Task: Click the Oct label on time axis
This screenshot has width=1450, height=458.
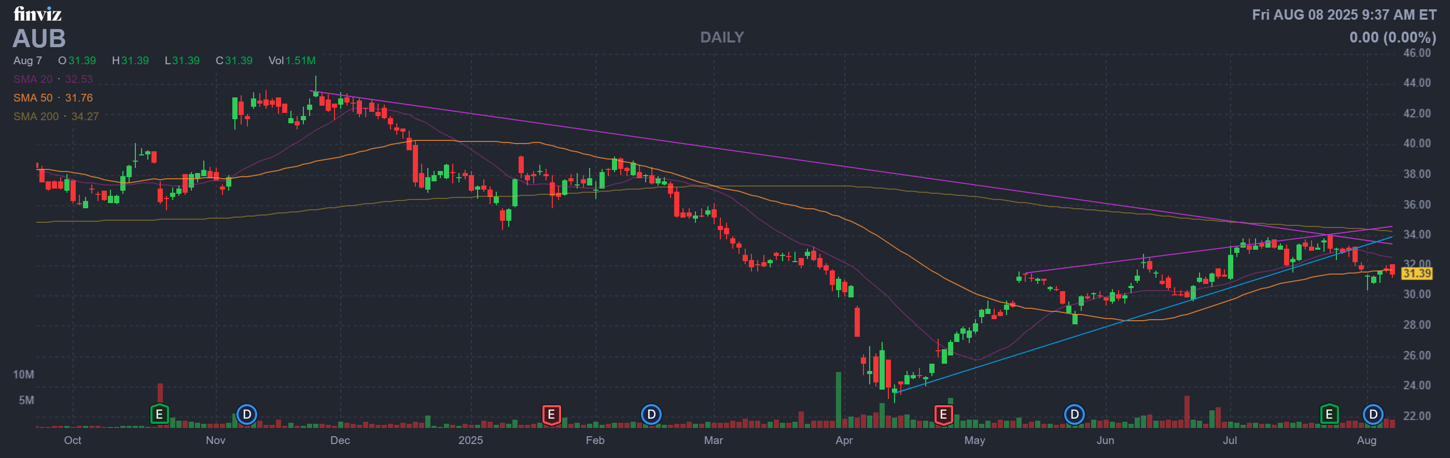Action: (x=73, y=440)
